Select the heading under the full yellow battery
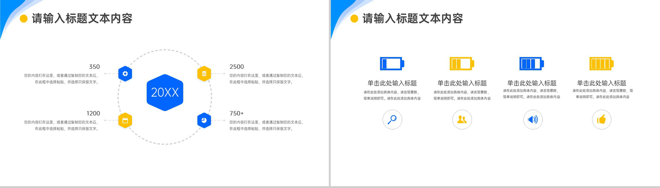This screenshot has width=660, height=188. pyautogui.click(x=602, y=83)
